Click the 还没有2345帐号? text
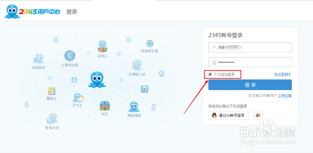Screen dimensions: 313x153 point(262,96)
